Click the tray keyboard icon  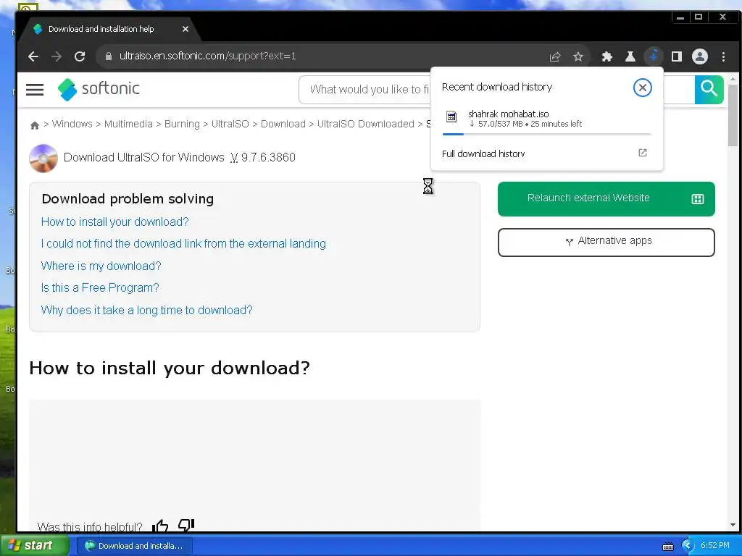pyautogui.click(x=667, y=547)
